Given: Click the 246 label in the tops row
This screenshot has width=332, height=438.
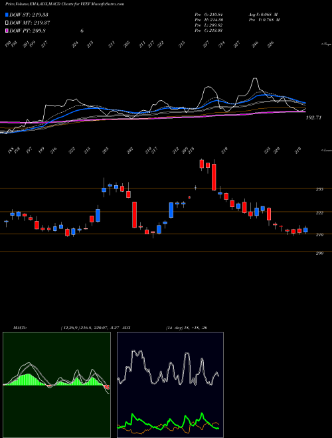Looking at the screenshot, I should [x=255, y=44].
